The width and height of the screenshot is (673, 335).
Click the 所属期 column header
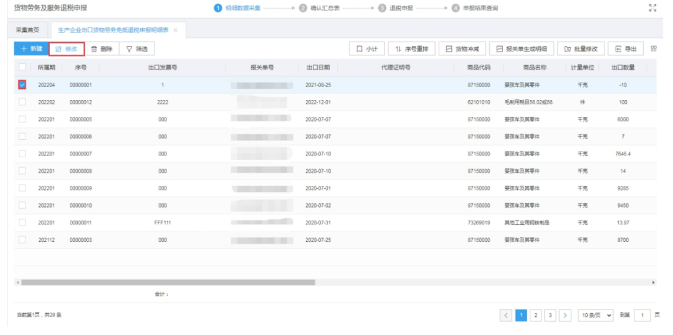point(46,67)
